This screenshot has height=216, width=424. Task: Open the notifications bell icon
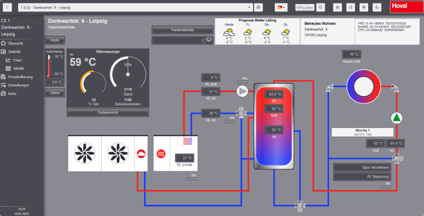[x=350, y=8]
